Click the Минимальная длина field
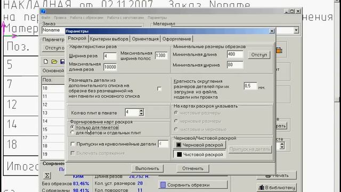This screenshot has height=192, width=341. tap(235, 54)
